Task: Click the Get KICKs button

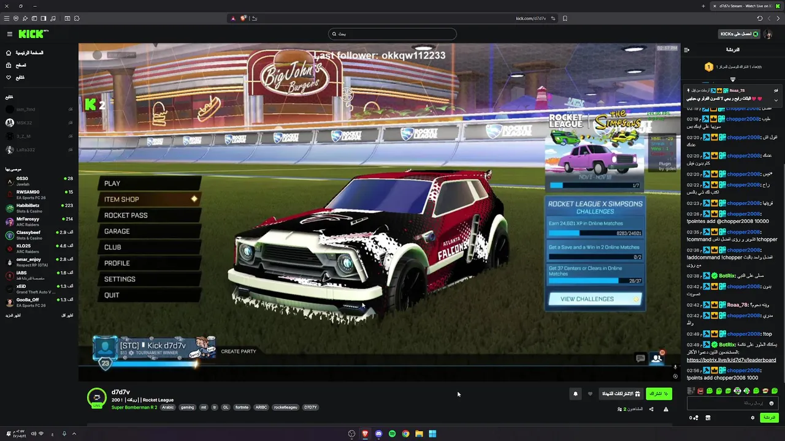Action: coord(740,34)
